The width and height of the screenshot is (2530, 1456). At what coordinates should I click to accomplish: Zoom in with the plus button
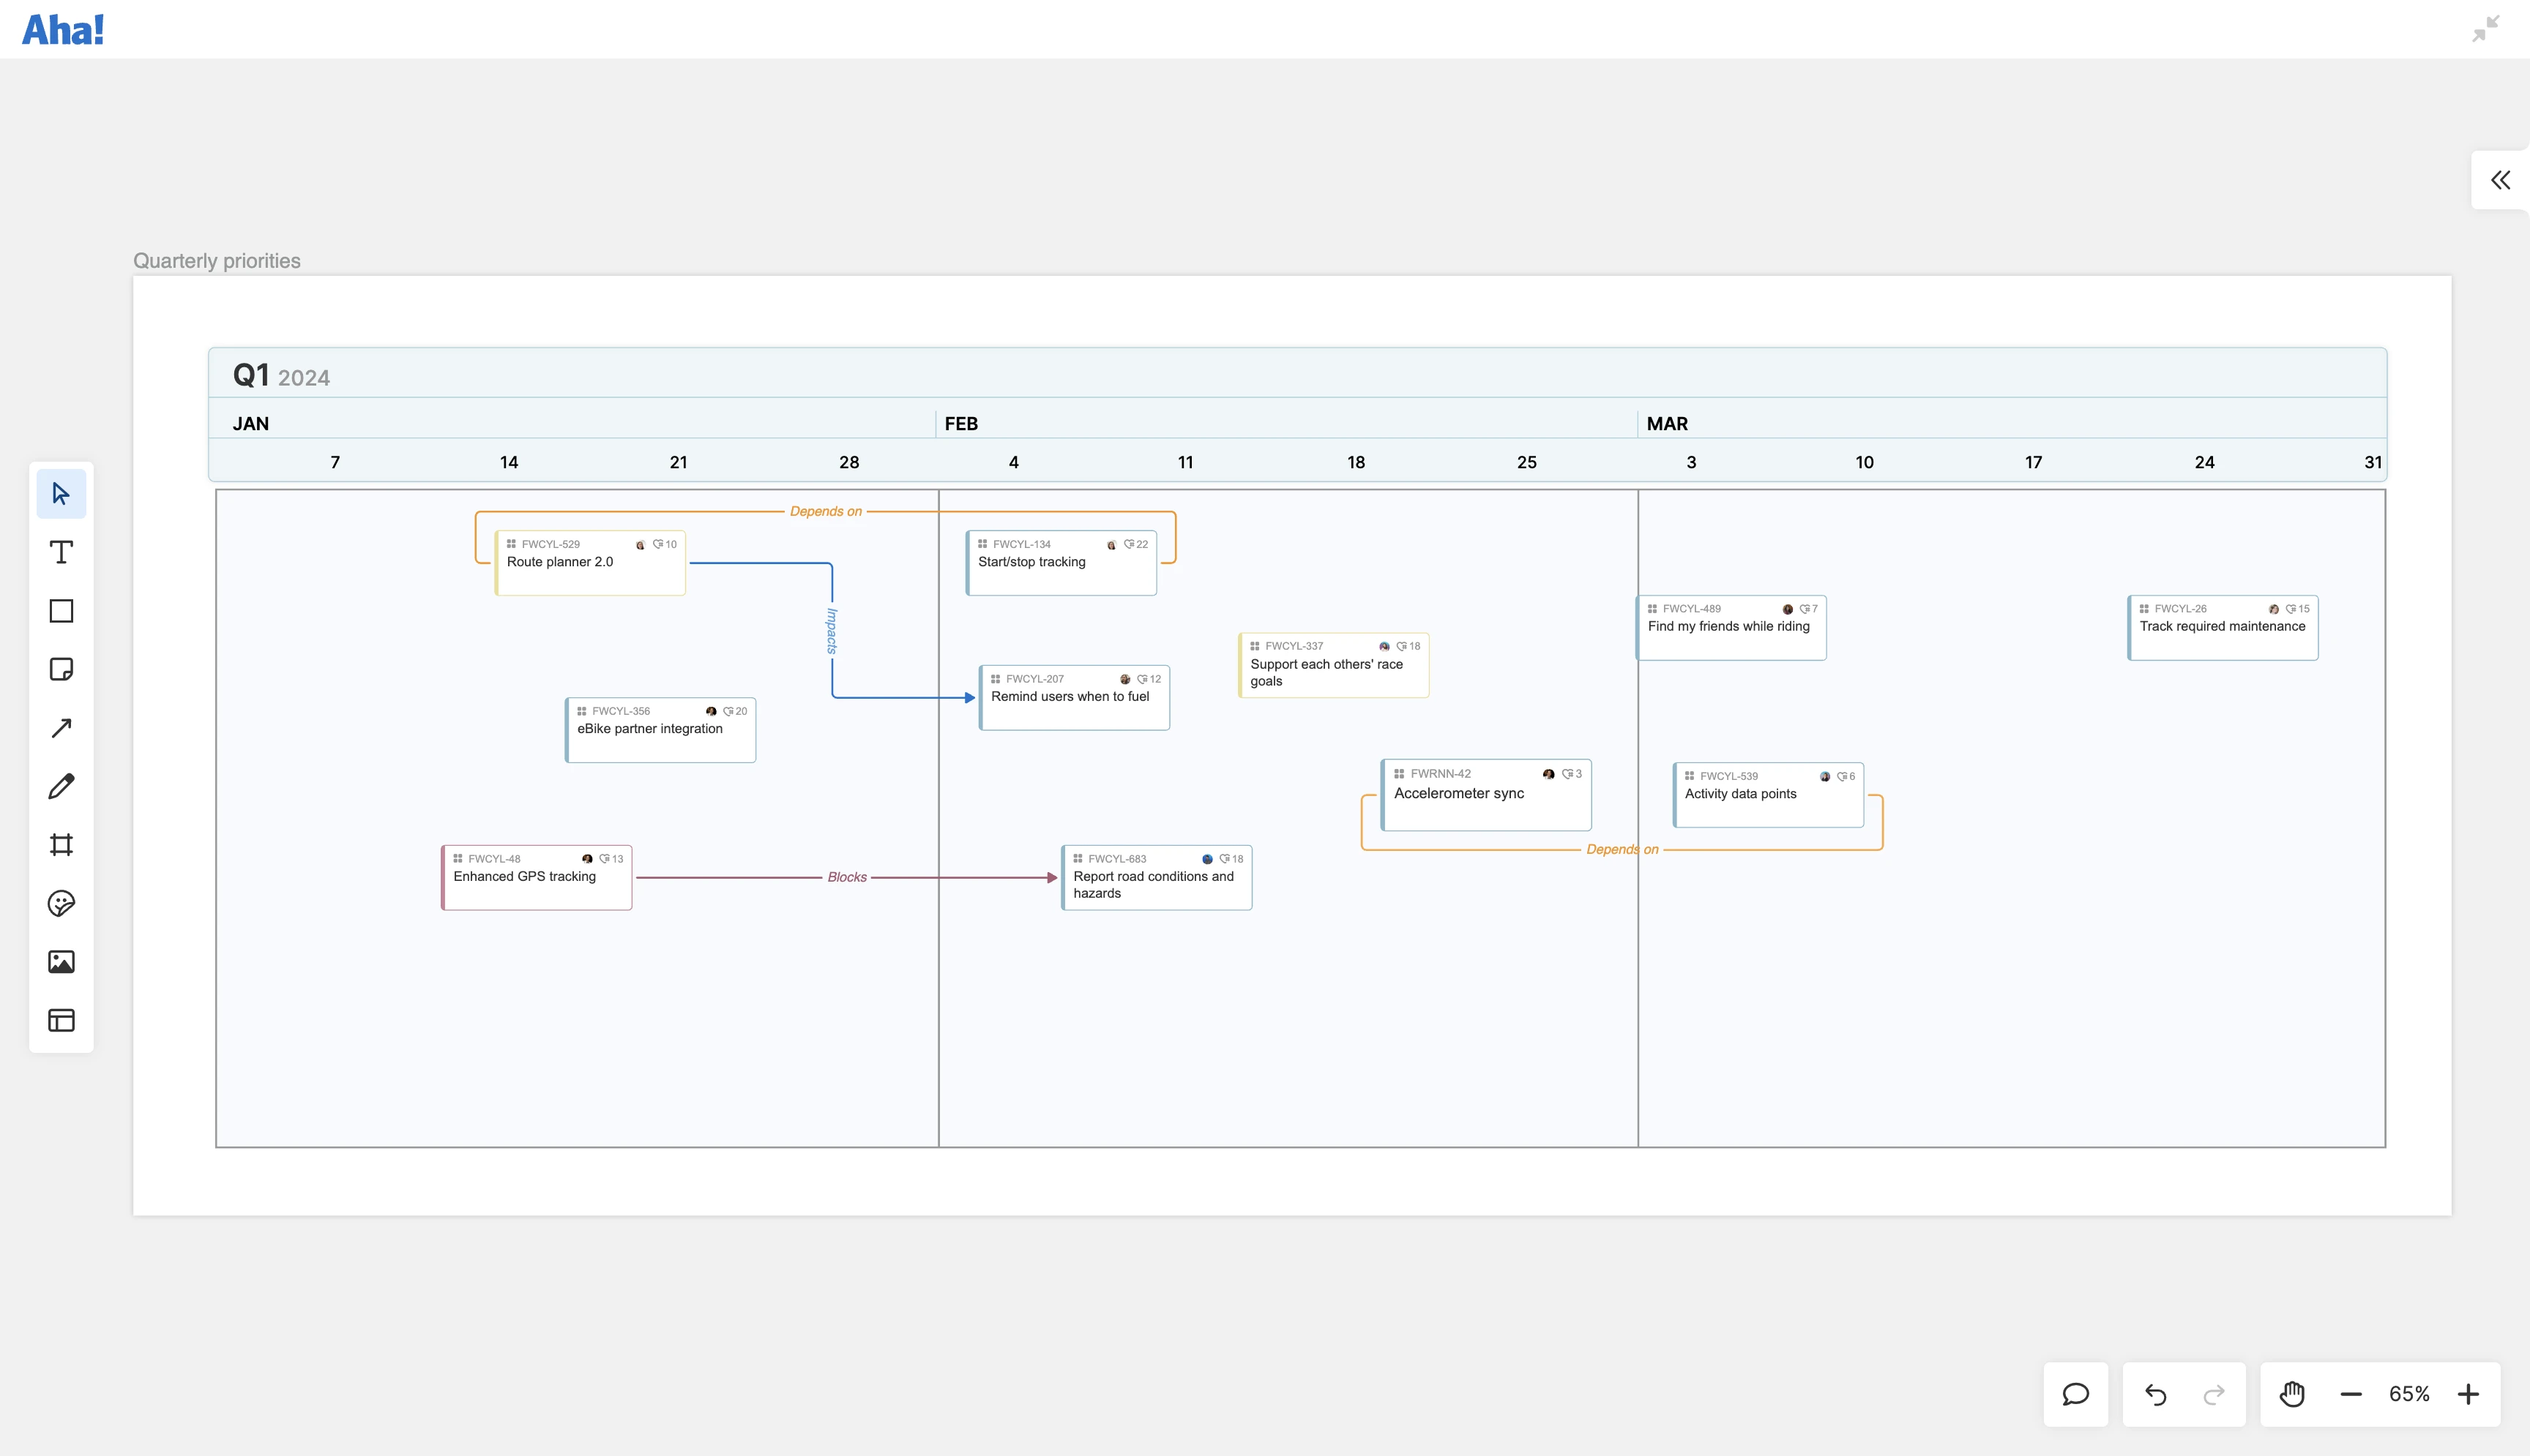click(2469, 1394)
